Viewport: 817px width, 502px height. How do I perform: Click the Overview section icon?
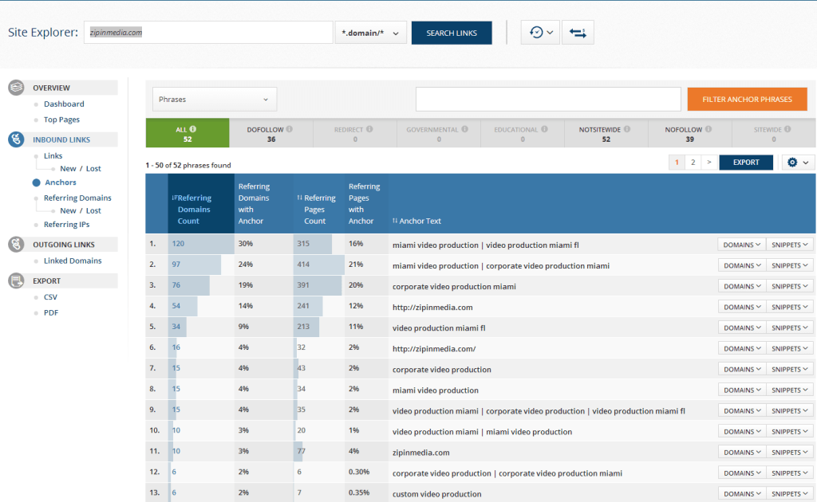pos(16,88)
